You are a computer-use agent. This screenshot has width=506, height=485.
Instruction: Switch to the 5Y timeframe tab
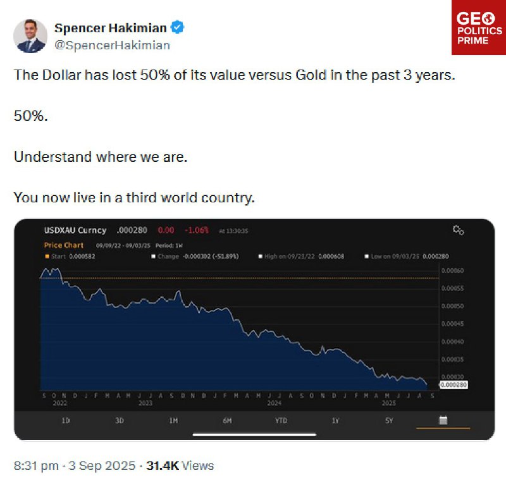point(390,419)
